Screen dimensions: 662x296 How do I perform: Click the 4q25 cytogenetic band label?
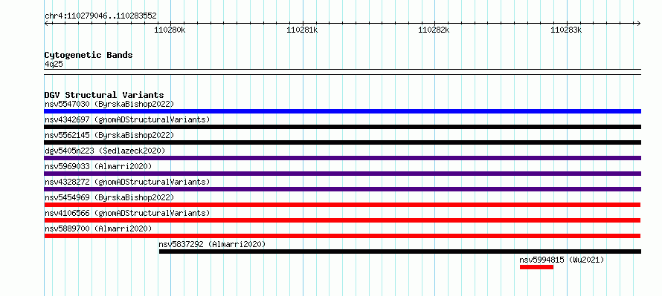click(x=54, y=64)
